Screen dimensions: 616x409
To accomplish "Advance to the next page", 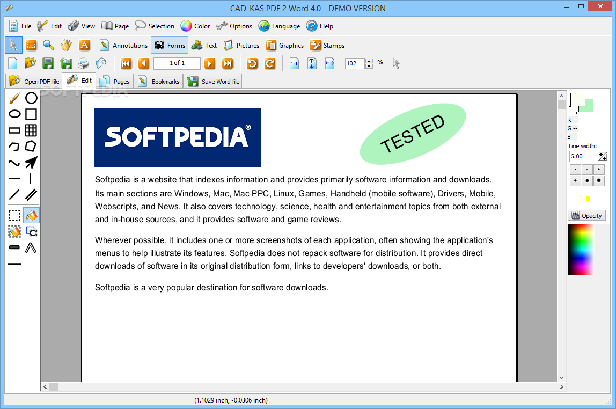I will (x=210, y=63).
